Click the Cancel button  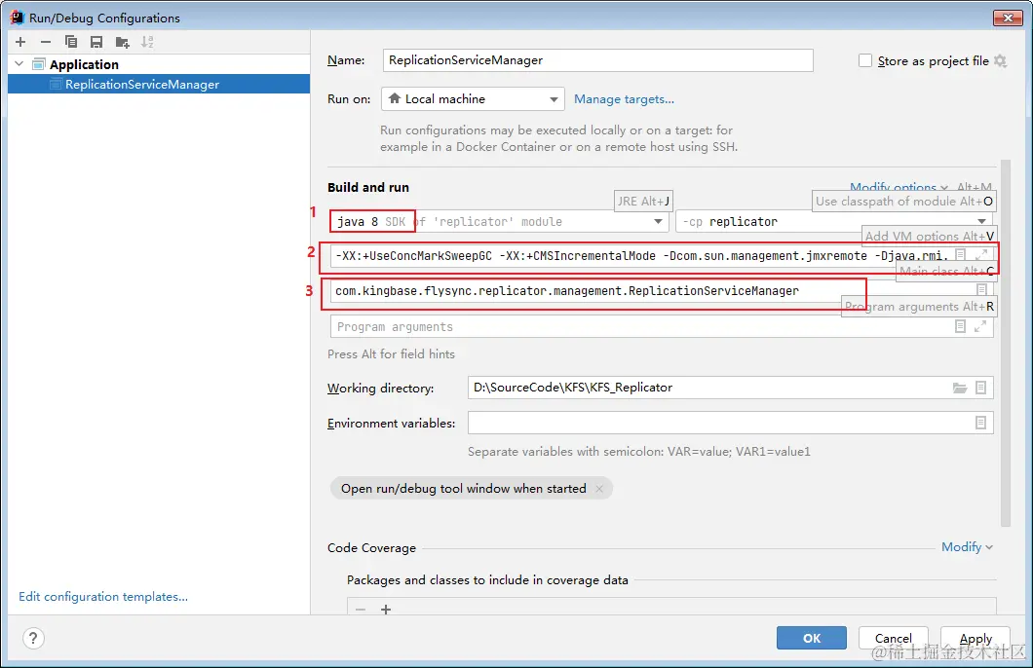click(894, 638)
